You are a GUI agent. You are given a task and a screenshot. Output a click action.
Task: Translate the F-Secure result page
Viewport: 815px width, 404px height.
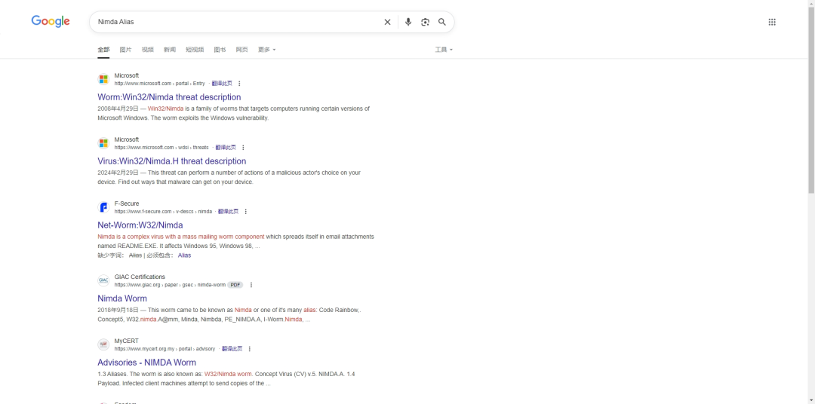pos(228,211)
